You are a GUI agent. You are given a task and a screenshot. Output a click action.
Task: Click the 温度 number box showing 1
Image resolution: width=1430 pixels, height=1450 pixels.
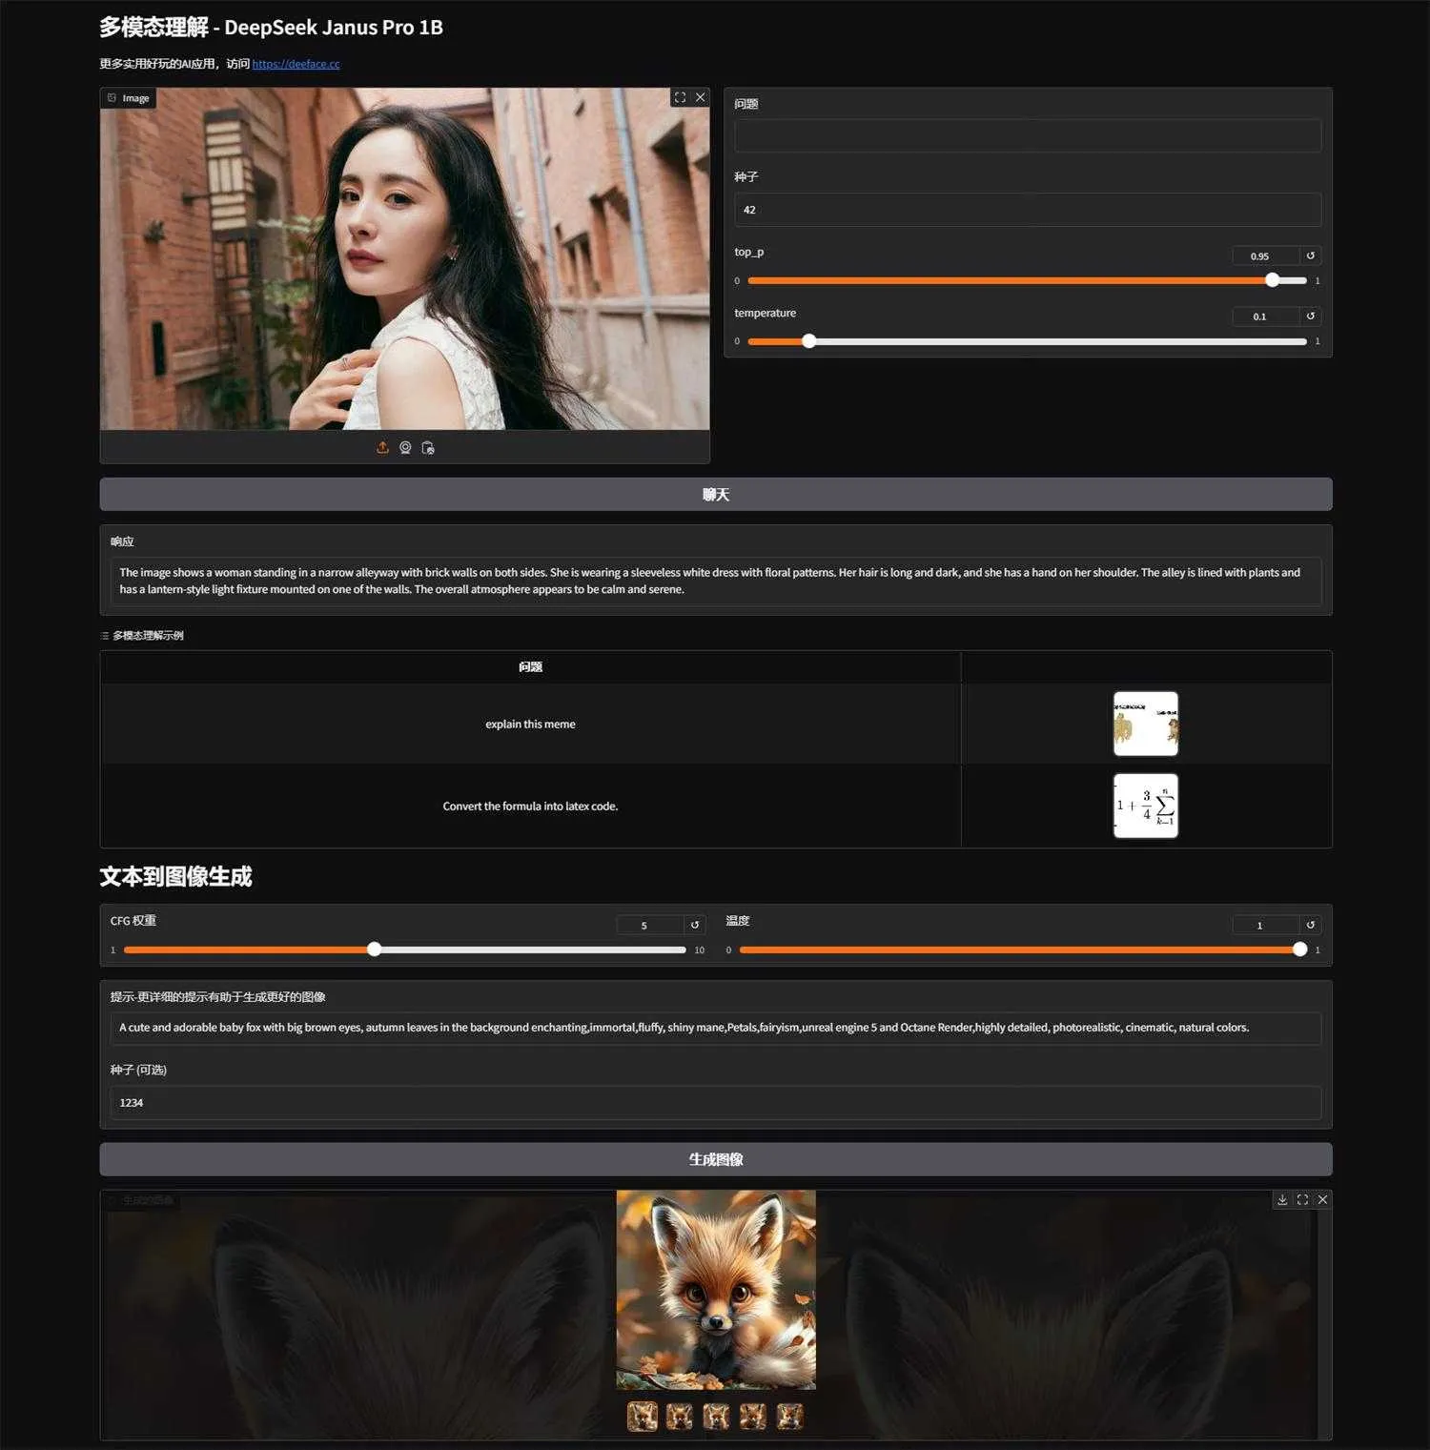pyautogui.click(x=1266, y=925)
